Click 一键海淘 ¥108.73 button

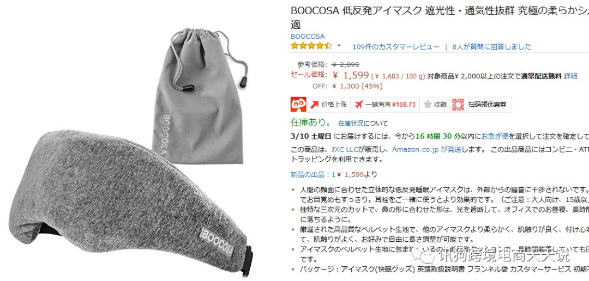385,105
